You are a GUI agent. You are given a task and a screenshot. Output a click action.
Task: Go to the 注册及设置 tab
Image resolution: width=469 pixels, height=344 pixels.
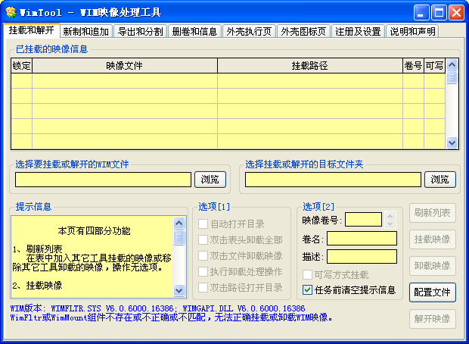(358, 31)
